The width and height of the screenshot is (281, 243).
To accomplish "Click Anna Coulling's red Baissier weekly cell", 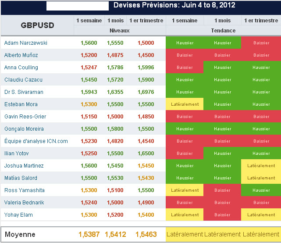I will pos(185,67).
